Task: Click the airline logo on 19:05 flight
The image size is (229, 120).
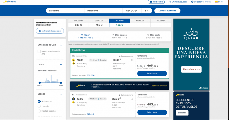Action: pyautogui.click(x=74, y=99)
